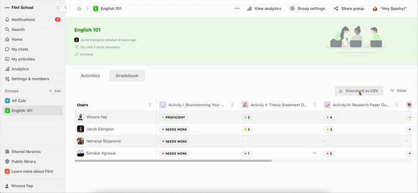Image resolution: width=418 pixels, height=193 pixels.
Task: Open Analytics in the sidebar
Action: tap(32, 69)
